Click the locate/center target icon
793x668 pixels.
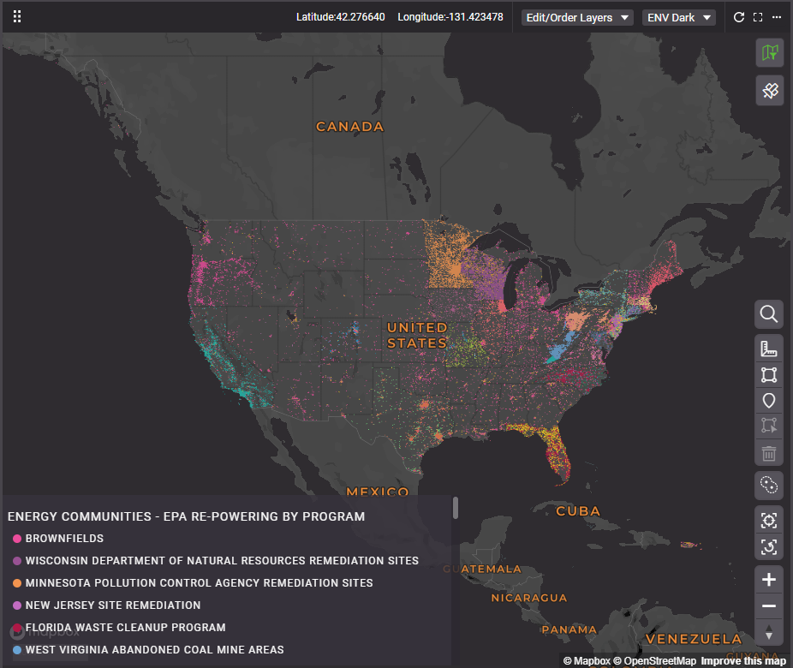(x=769, y=520)
